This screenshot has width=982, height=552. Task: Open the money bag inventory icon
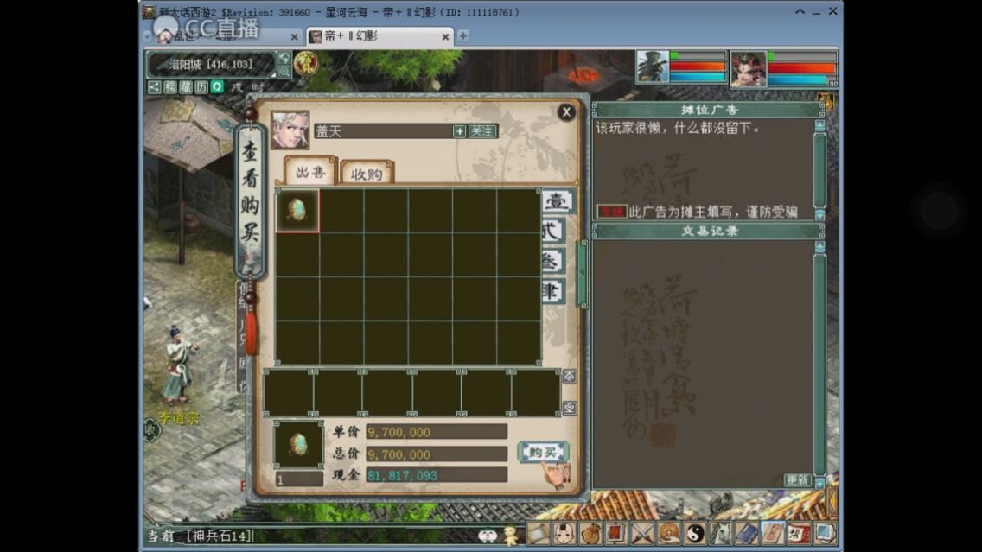(x=591, y=534)
